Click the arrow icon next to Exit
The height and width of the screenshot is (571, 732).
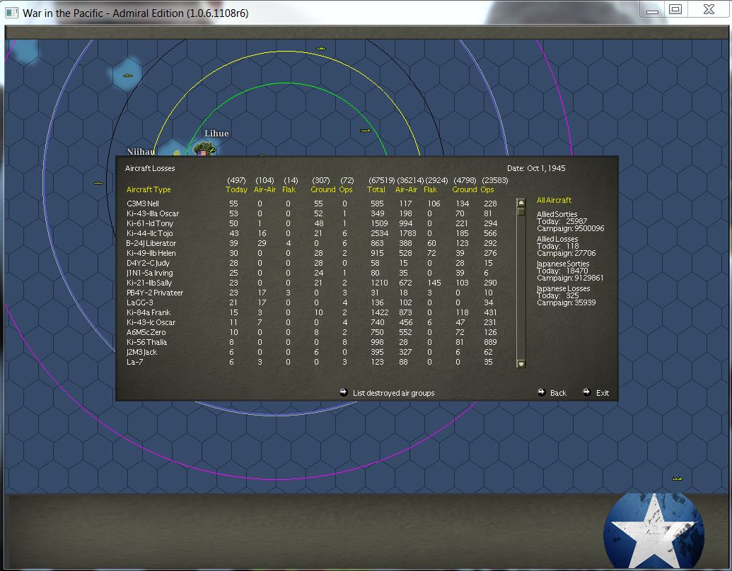click(587, 392)
